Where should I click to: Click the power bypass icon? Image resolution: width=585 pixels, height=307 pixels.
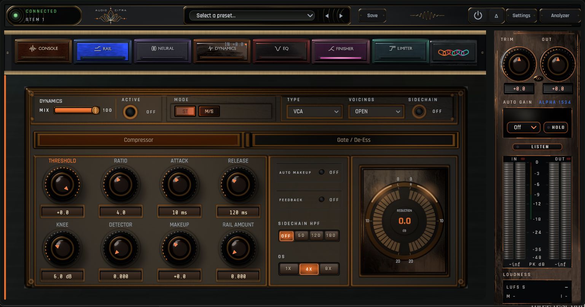click(478, 16)
